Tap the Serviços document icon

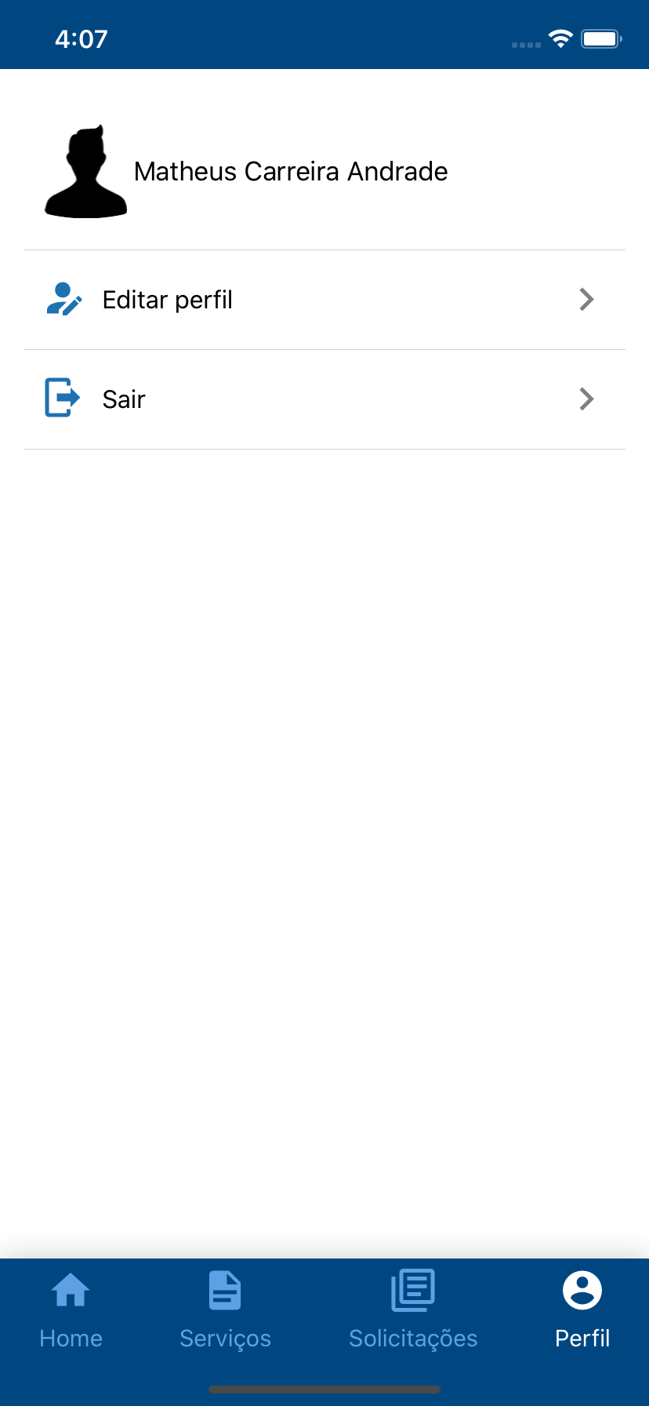click(x=225, y=1291)
